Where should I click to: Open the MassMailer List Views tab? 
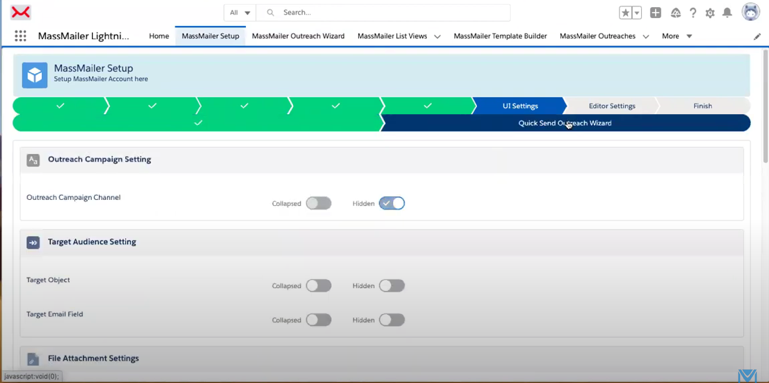[392, 36]
